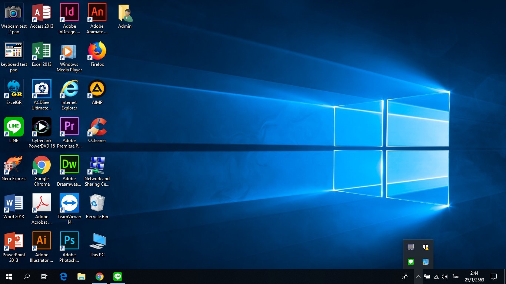Select the Admin folder on the desktop
Viewport: 506px width, 284px height.
[x=125, y=16]
